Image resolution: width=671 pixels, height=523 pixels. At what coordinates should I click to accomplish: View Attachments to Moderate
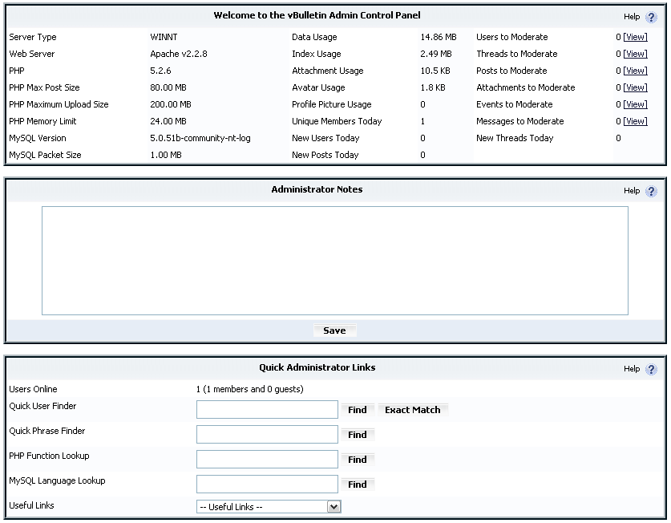coord(635,87)
